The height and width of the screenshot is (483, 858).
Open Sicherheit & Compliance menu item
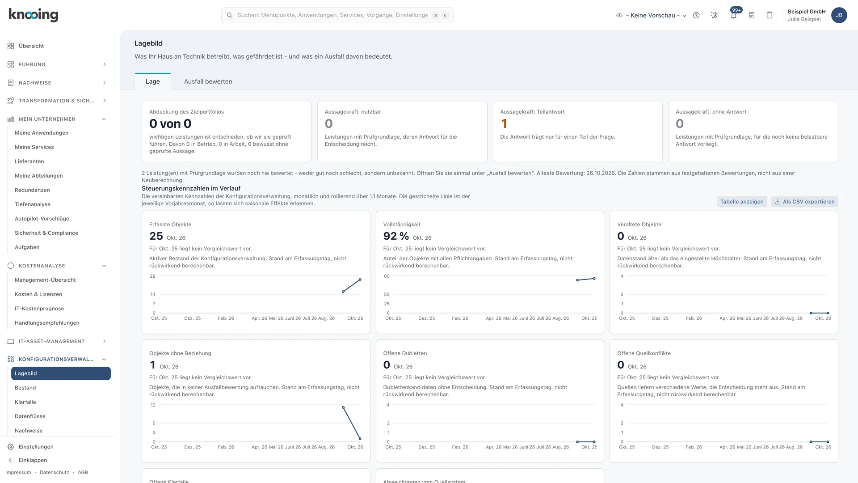click(x=61, y=233)
